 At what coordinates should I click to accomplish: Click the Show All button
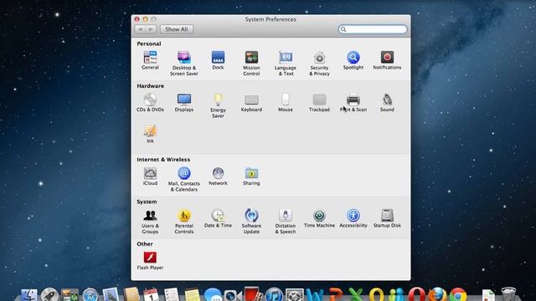[177, 29]
